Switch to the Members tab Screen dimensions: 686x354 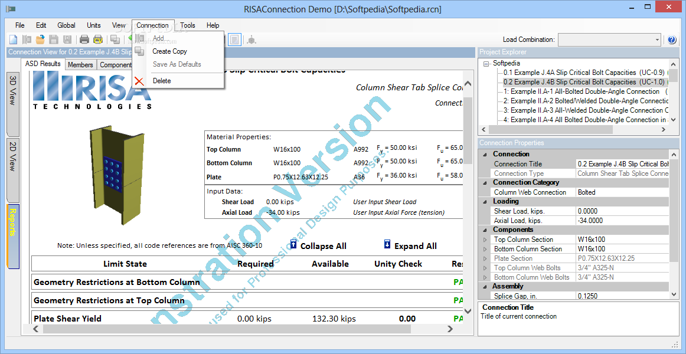tap(80, 65)
